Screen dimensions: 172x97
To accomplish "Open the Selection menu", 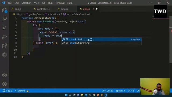I will click(26, 3).
